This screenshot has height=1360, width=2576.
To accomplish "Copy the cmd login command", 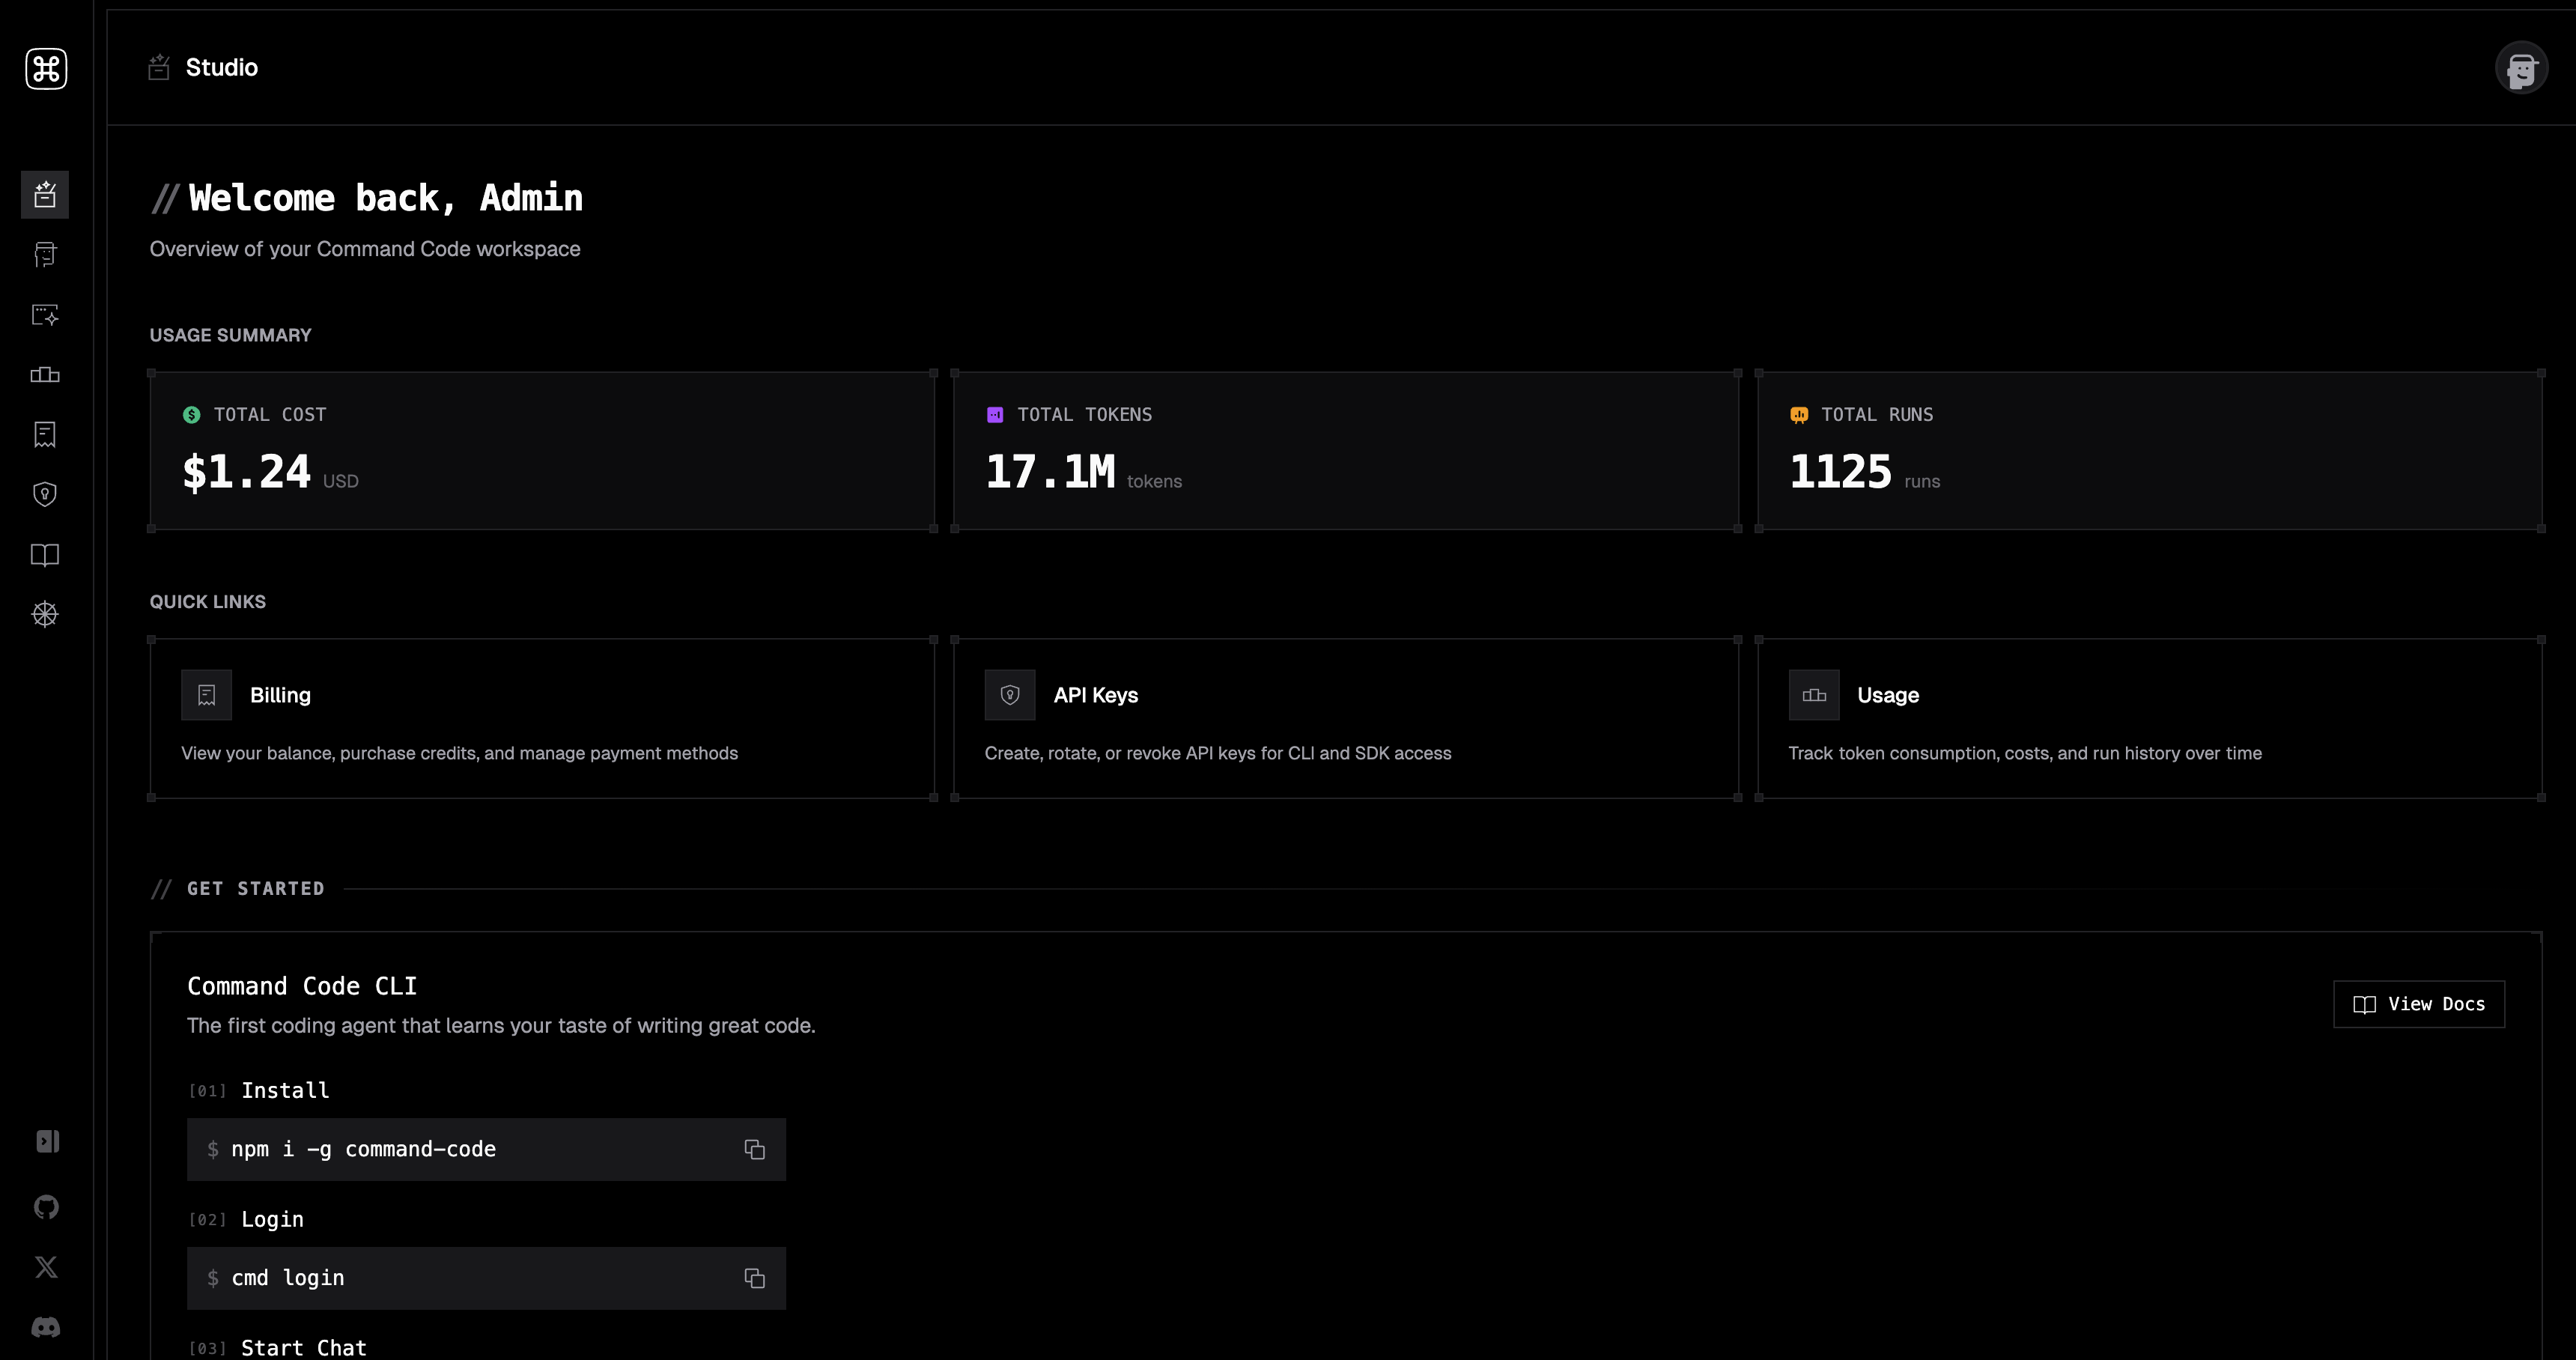I will pyautogui.click(x=754, y=1278).
